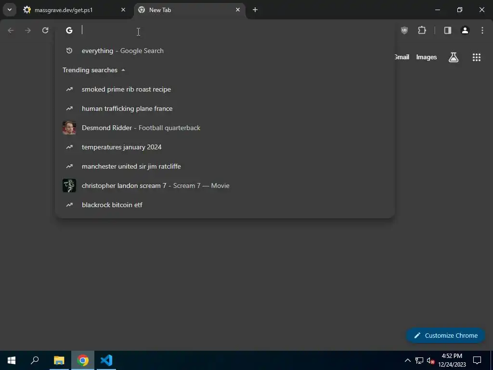Viewport: 493px width, 370px height.
Task: Choose 'manchester united sir jim ratcliffe' suggestion
Action: point(225,166)
